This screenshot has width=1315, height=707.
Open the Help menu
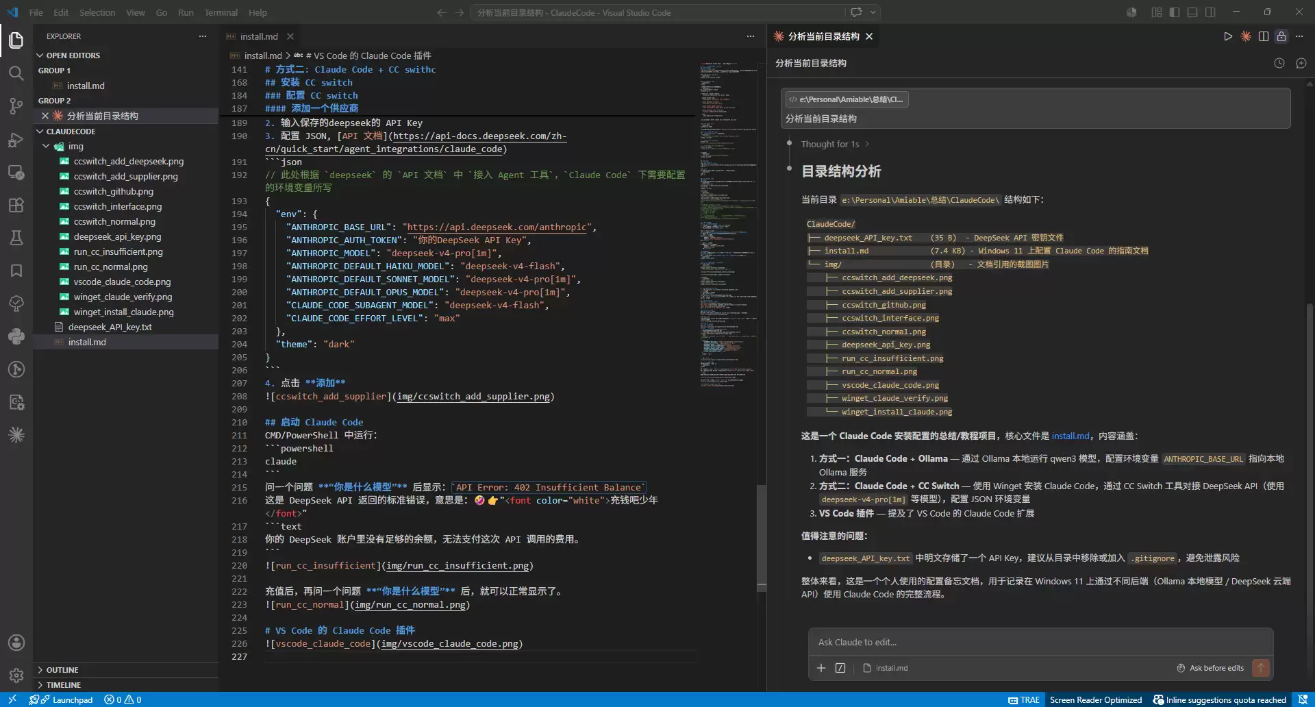click(258, 12)
